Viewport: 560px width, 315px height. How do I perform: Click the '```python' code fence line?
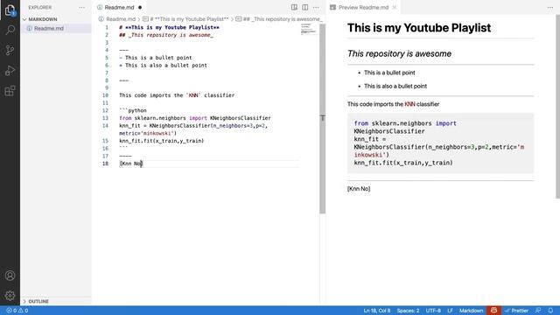(133, 111)
